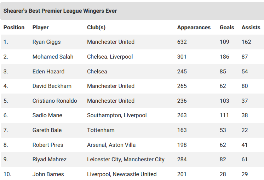This screenshot has height=180, width=264.
Task: Select Riyad Mahrez's name
Action: pos(50,159)
